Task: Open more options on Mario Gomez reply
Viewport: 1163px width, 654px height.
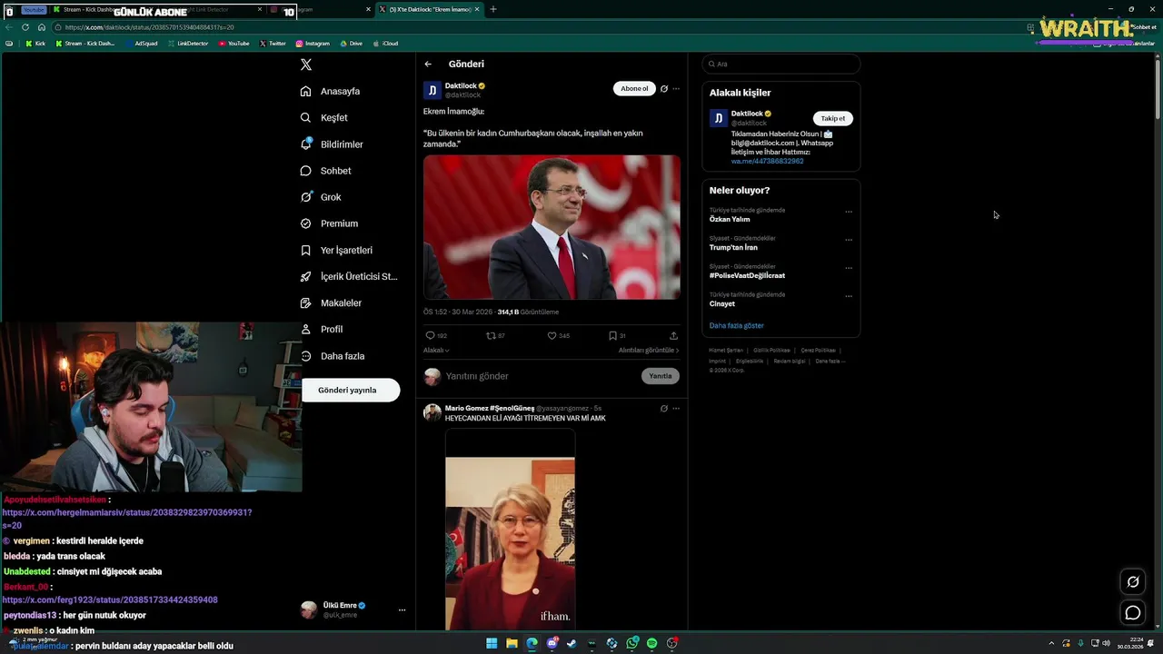Action: pos(676,409)
